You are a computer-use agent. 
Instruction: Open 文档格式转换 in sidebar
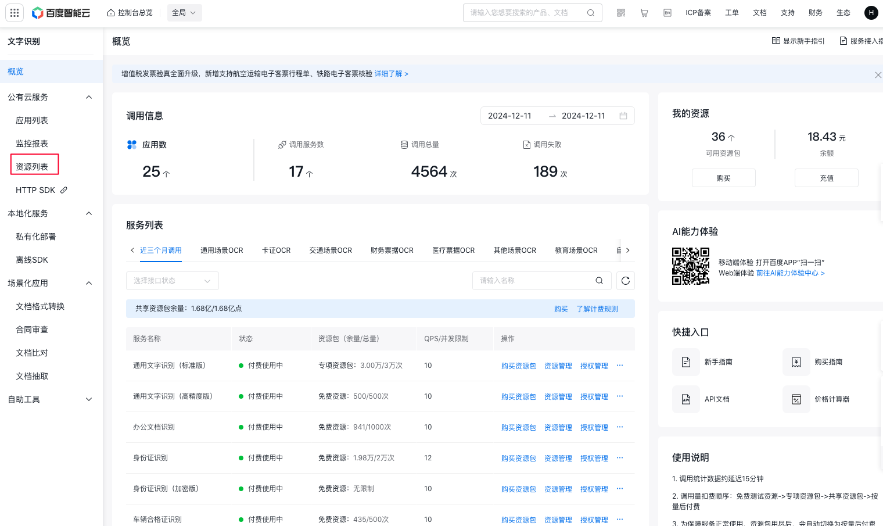tap(40, 306)
